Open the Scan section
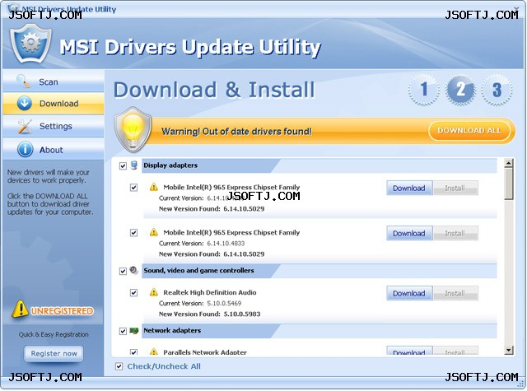Viewport: 527px width, 391px height. tap(54, 81)
